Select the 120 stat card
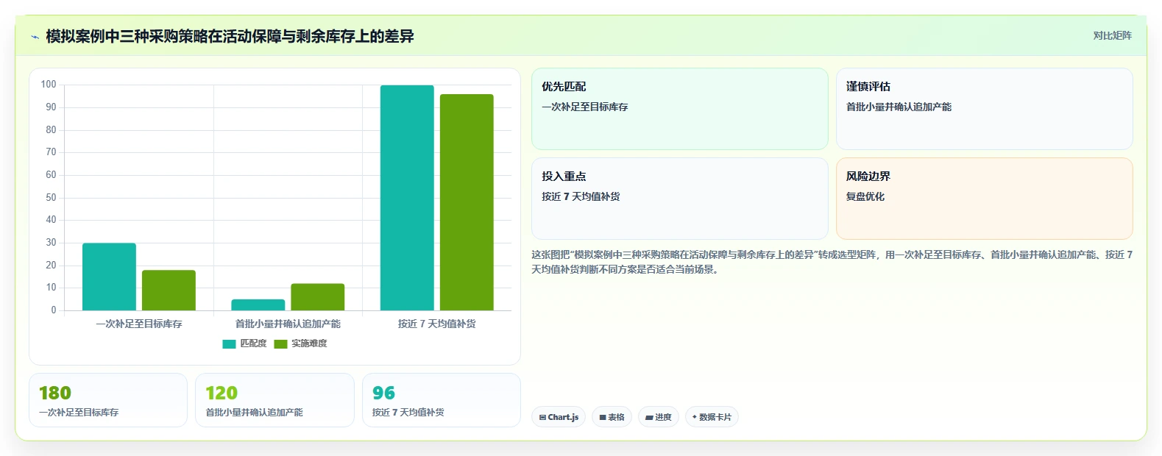 pyautogui.click(x=274, y=400)
